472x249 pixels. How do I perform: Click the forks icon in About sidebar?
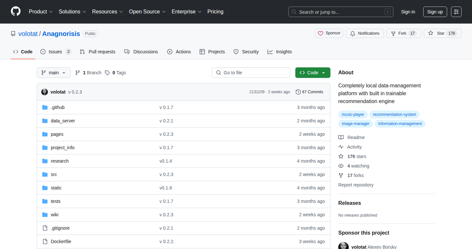click(341, 175)
